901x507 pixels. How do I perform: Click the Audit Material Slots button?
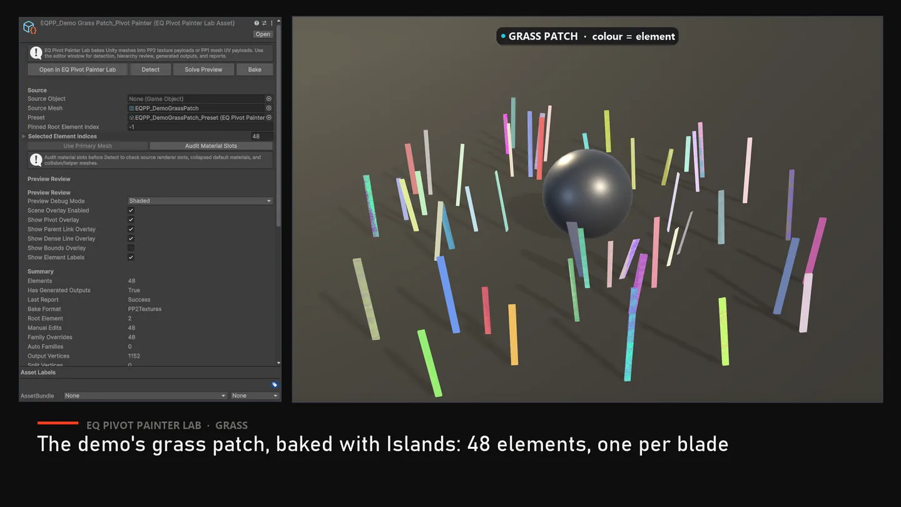(211, 146)
